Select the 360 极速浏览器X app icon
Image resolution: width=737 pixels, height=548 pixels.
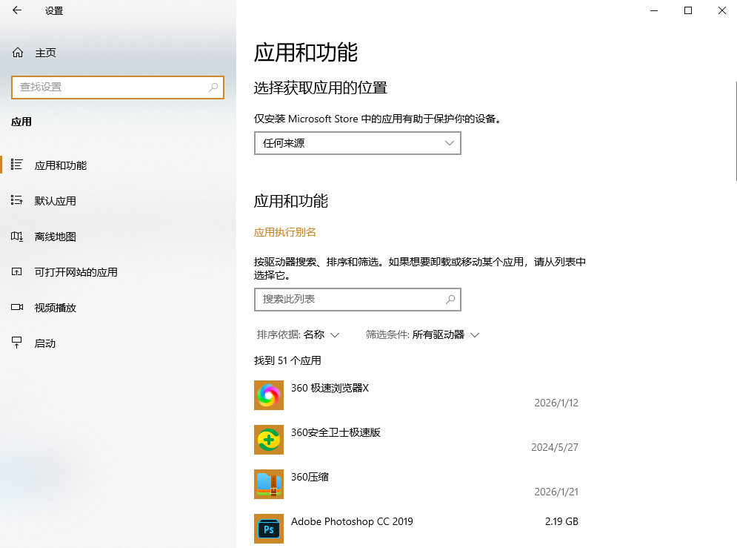click(268, 395)
